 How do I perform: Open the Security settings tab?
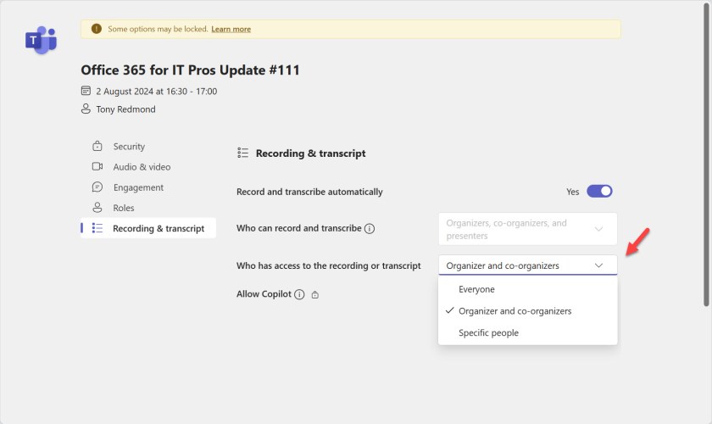point(148,147)
